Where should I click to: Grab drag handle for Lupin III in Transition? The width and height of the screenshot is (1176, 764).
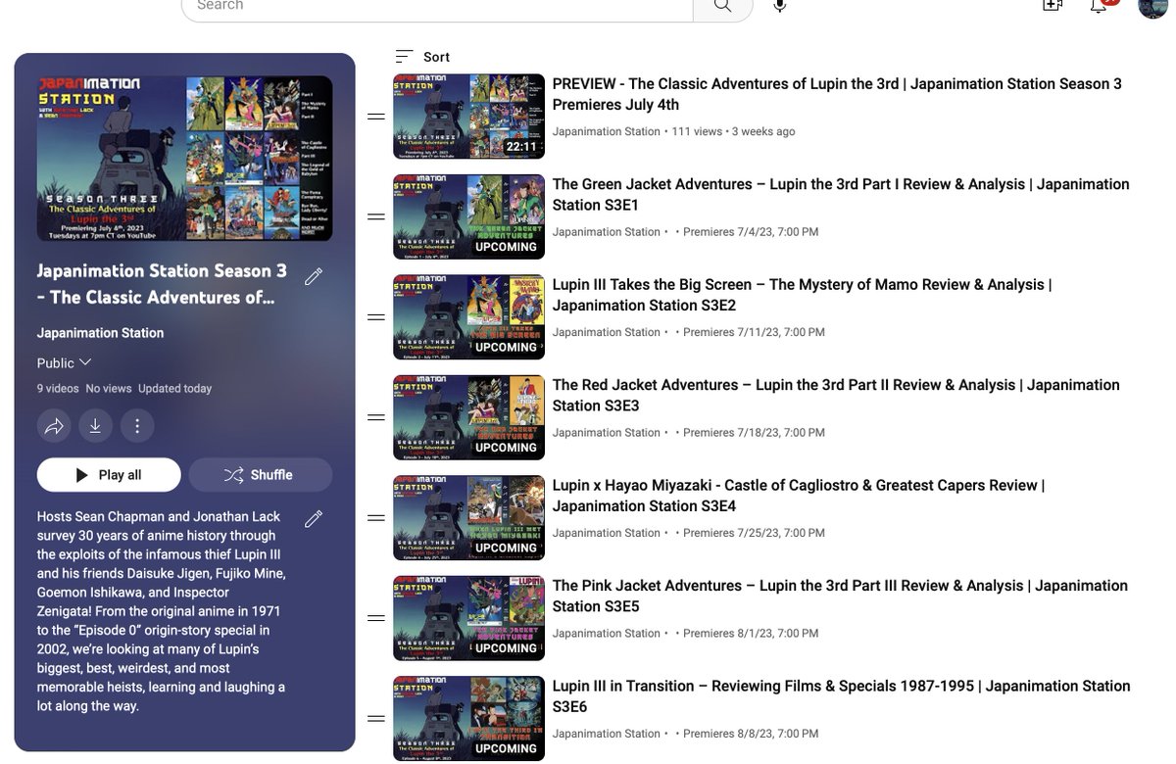click(375, 719)
